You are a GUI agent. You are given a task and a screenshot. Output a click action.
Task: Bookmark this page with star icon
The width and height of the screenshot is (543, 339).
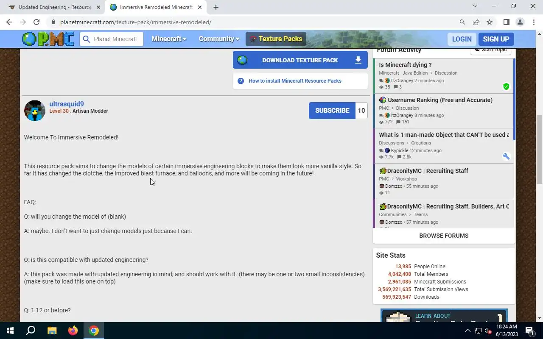click(x=490, y=22)
